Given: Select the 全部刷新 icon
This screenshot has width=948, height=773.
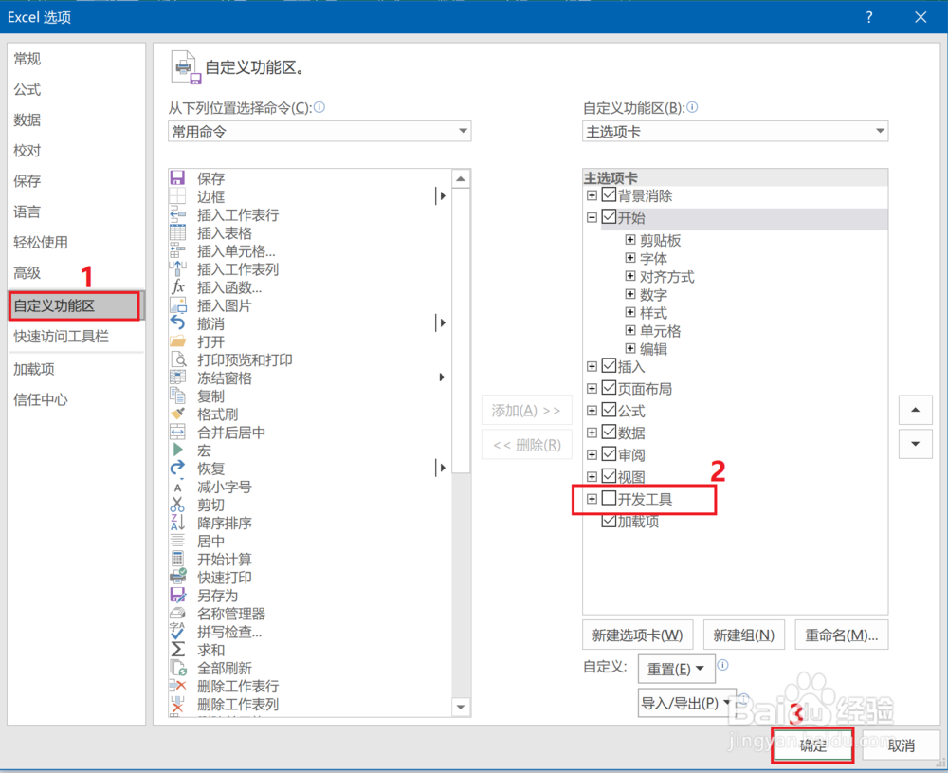Looking at the screenshot, I should 177,668.
